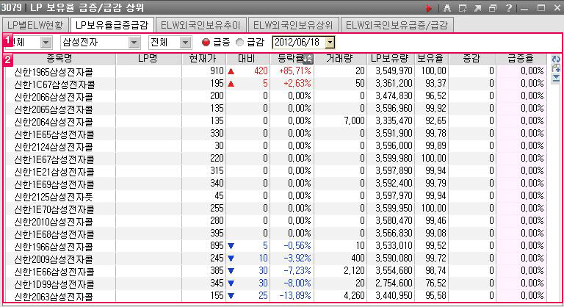
Task: Click the 증감 column header
Action: 471,59
